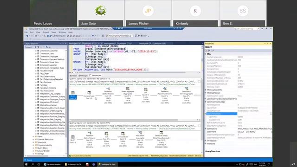Select Fact.Sale table in Object Explorer
The width and height of the screenshot is (297, 167).
coord(43,85)
